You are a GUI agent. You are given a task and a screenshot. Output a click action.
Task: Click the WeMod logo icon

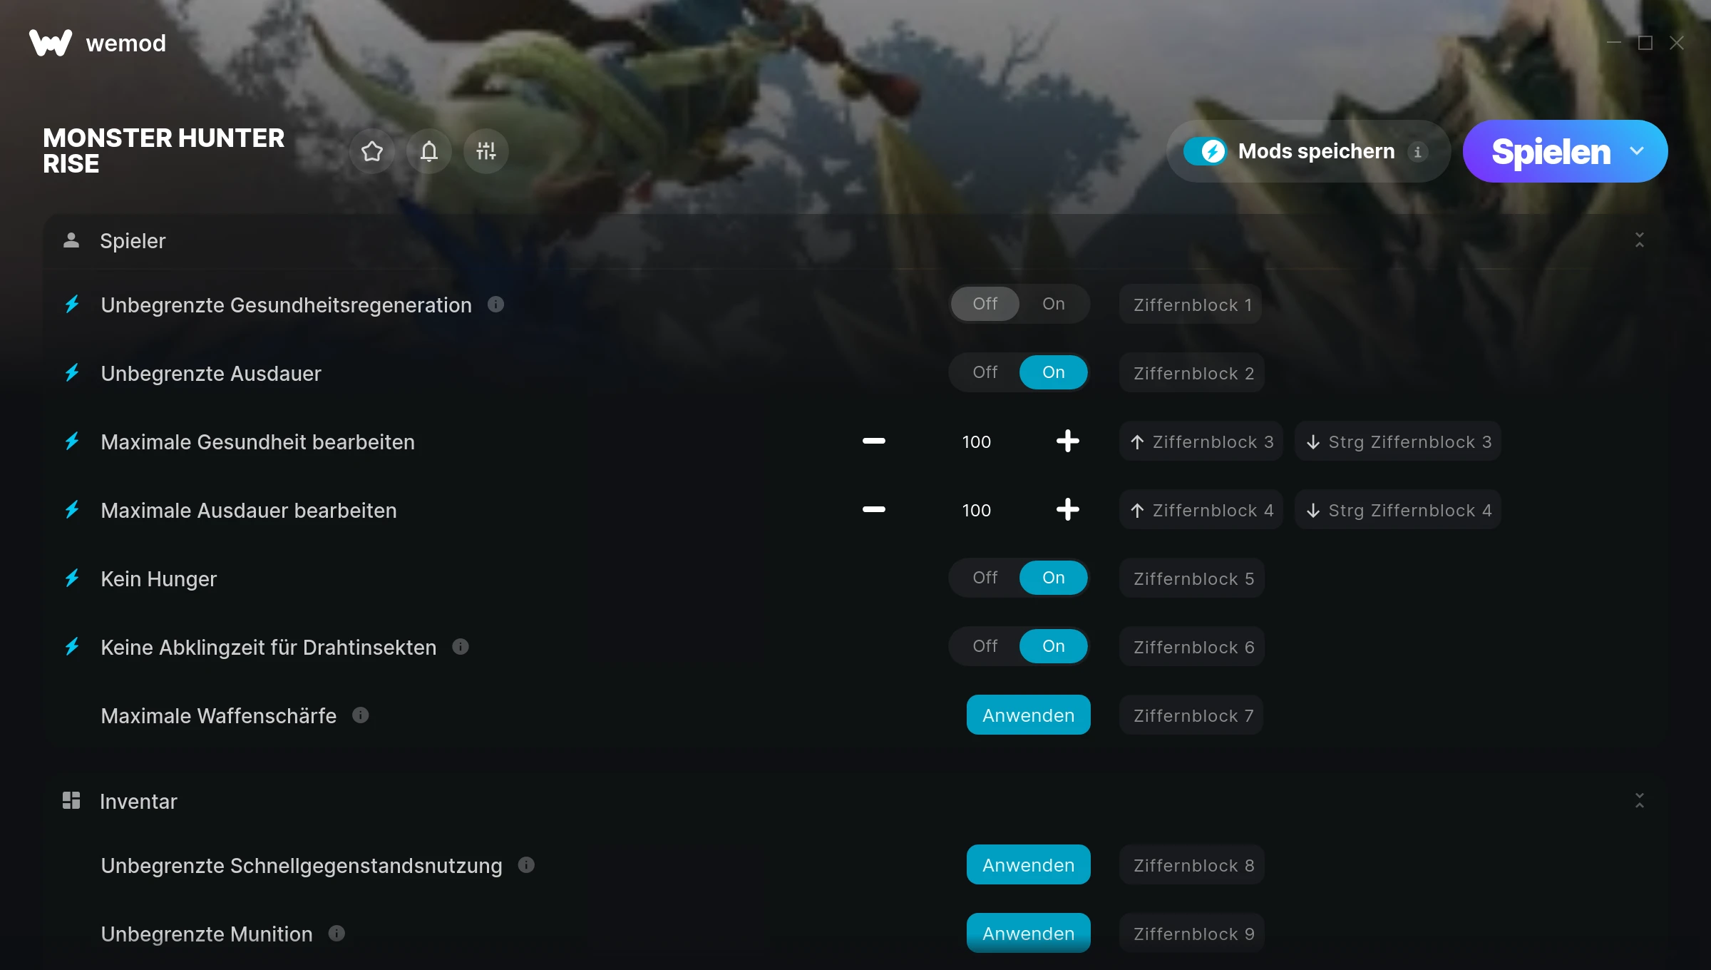51,43
